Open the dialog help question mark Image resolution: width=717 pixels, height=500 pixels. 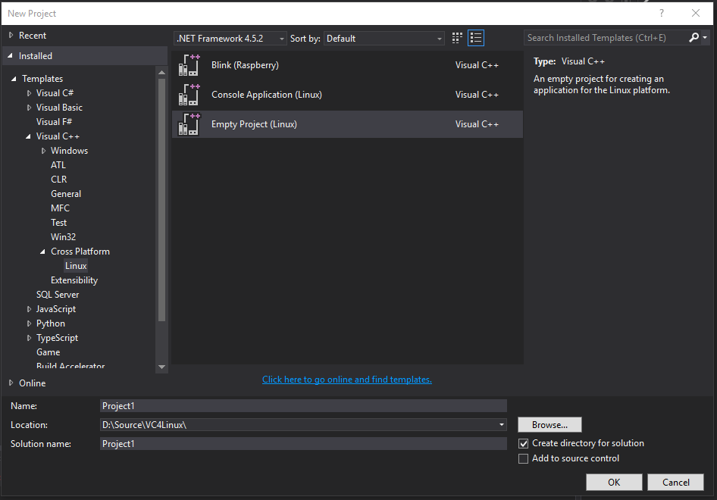pyautogui.click(x=661, y=13)
